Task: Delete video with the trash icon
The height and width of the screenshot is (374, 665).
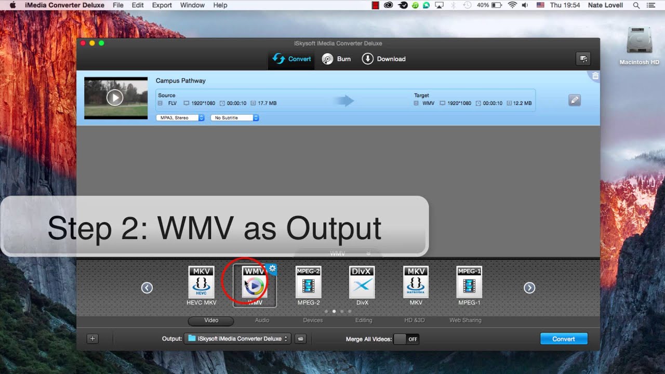Action: (595, 76)
